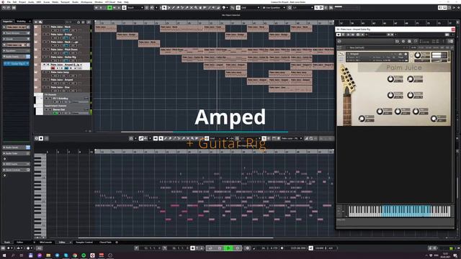
Task: Open the File menu
Action: point(9,2)
